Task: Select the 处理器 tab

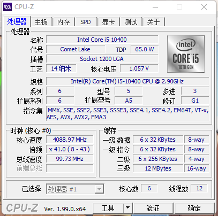Action: (x=17, y=21)
